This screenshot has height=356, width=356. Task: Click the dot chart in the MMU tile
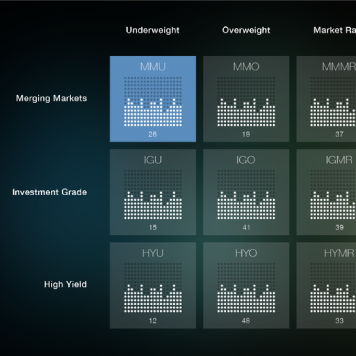click(153, 102)
